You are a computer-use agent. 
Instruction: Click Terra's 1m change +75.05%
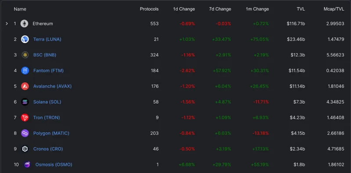click(x=259, y=39)
